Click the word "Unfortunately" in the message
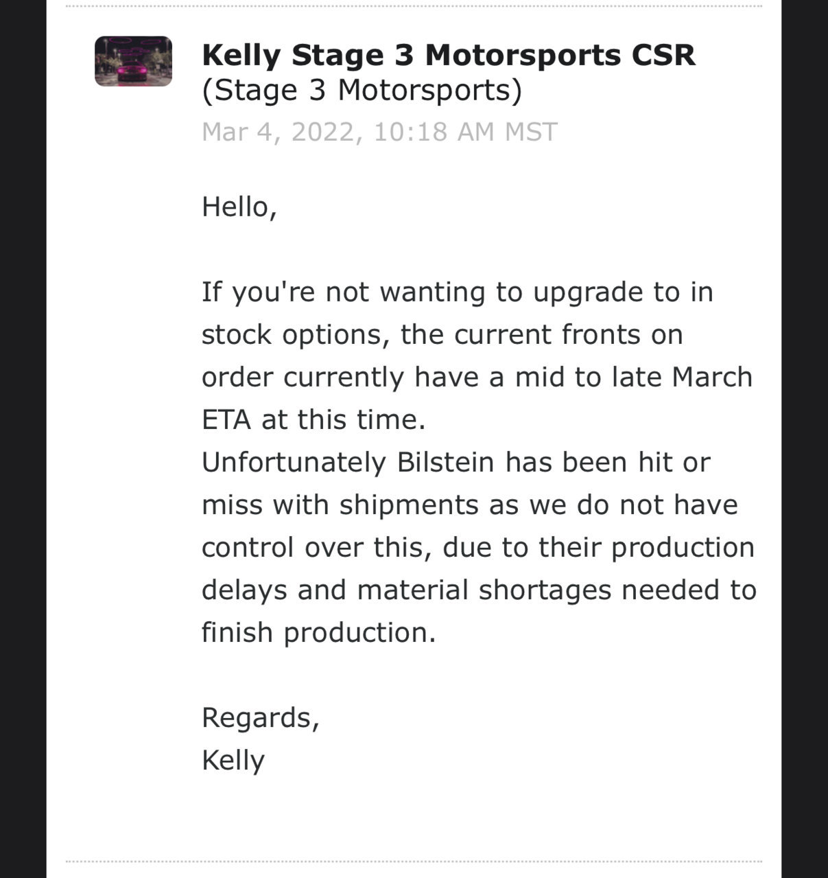 294,463
